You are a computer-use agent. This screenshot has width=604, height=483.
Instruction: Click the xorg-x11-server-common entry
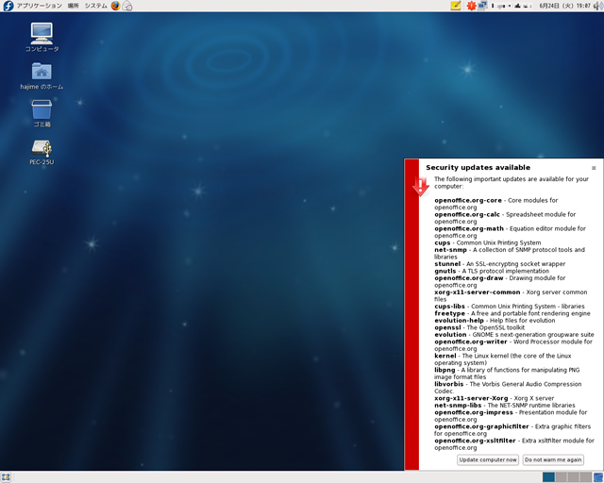[511, 295]
